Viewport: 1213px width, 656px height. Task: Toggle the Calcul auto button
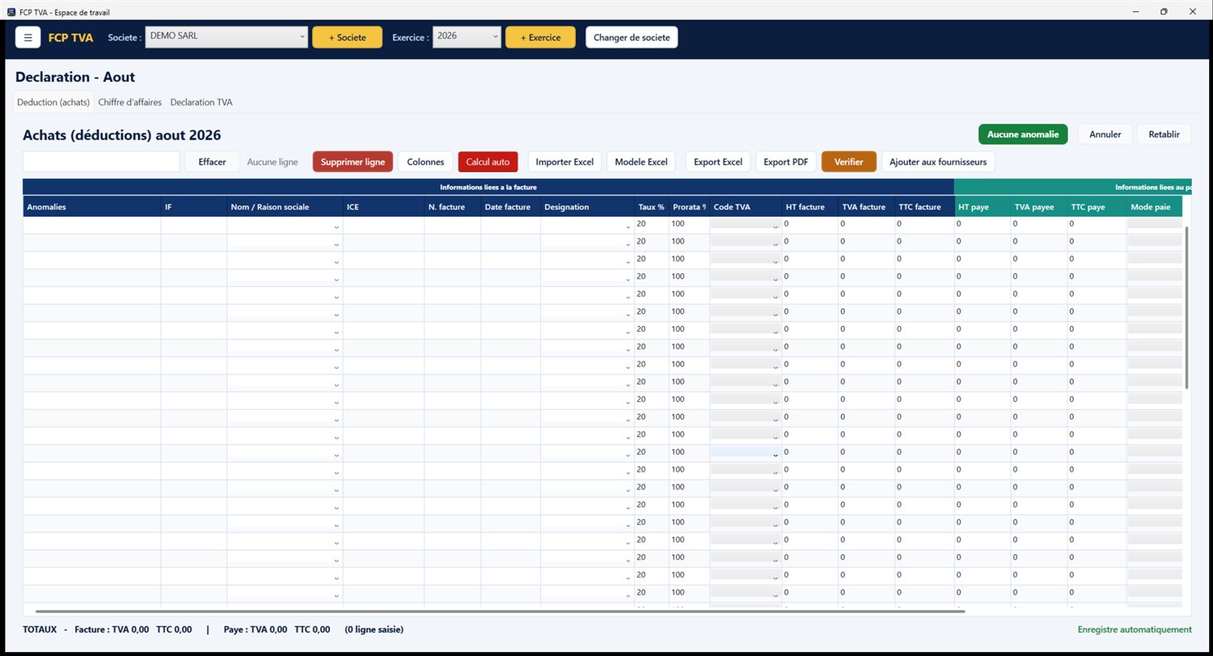click(x=488, y=162)
